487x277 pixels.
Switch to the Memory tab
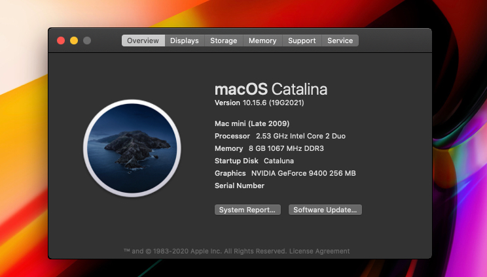coord(262,41)
